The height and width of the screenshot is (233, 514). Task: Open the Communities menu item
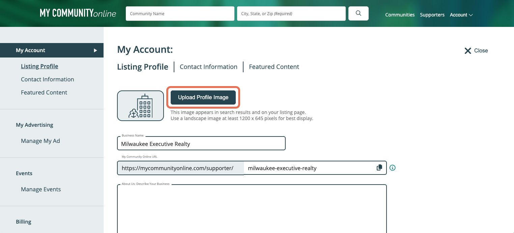point(400,15)
